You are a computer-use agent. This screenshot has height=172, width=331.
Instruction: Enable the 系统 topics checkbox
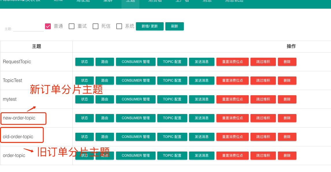pos(119,26)
